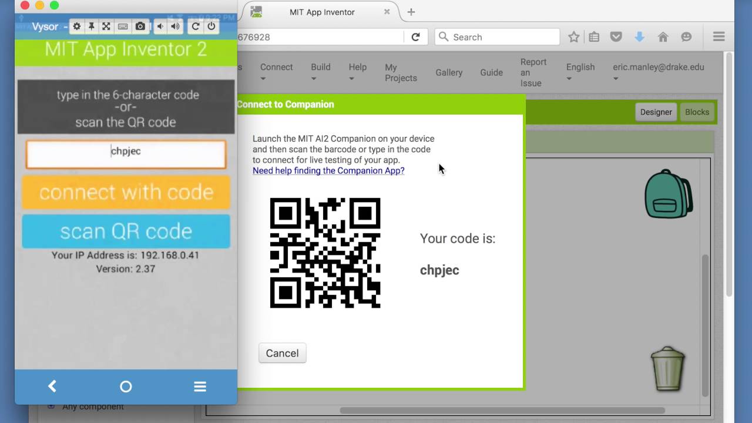Click the Connect to Companion dialog title
The width and height of the screenshot is (752, 423).
pyautogui.click(x=286, y=104)
